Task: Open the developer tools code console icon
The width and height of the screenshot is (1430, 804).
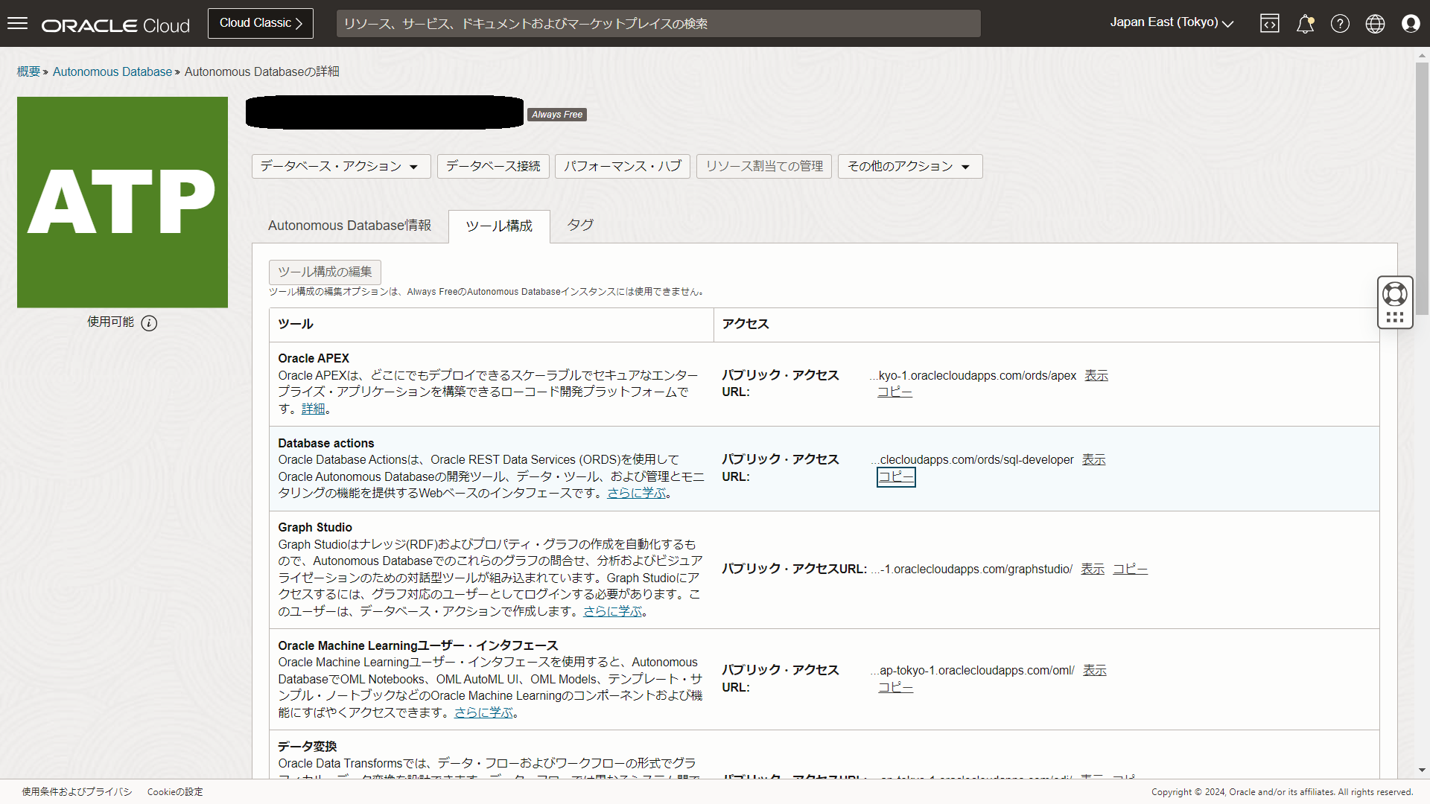Action: click(x=1269, y=23)
